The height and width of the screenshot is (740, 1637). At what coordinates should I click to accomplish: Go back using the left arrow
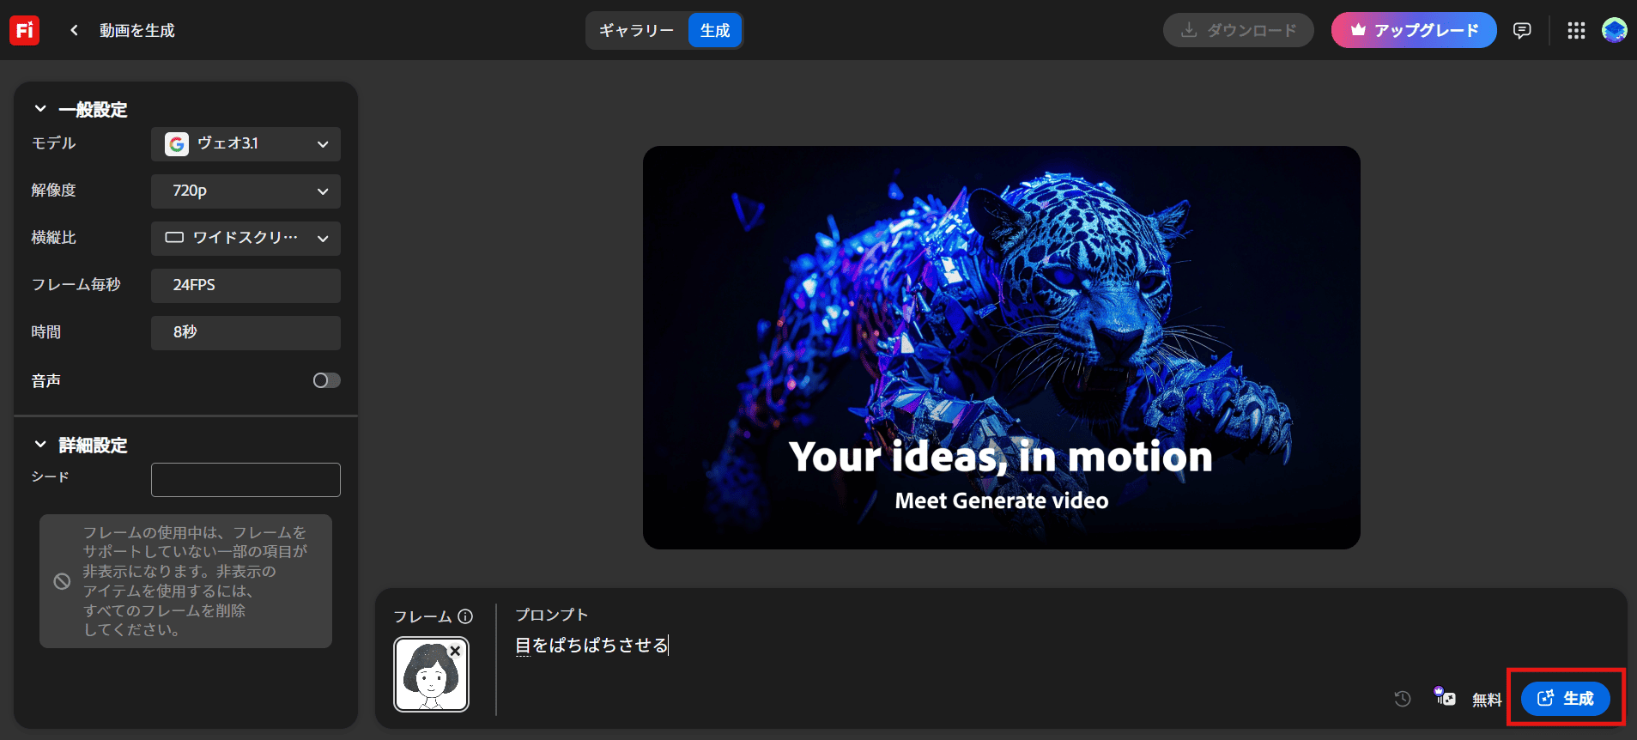click(x=75, y=30)
